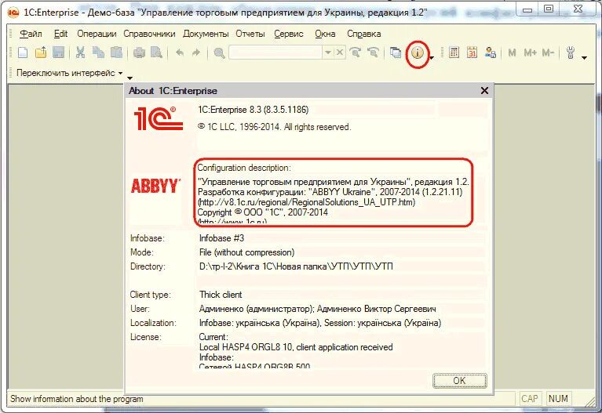Click 'File (without compression)' mode value
602x413 pixels.
247,252
